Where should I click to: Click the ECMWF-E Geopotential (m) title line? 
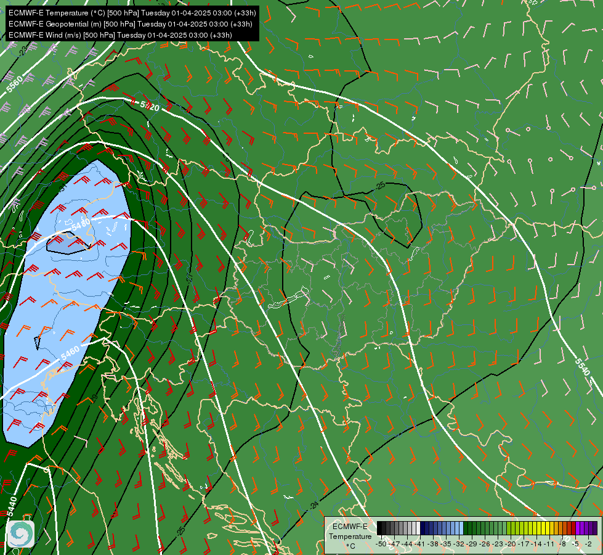131,24
